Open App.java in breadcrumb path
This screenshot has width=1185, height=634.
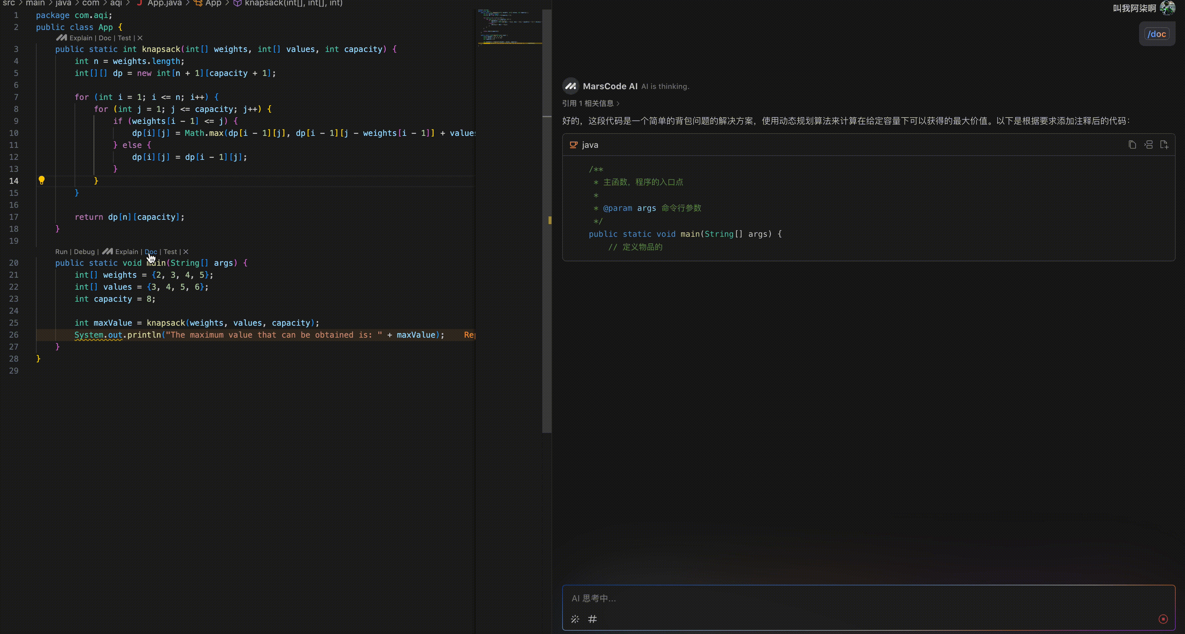pos(164,3)
